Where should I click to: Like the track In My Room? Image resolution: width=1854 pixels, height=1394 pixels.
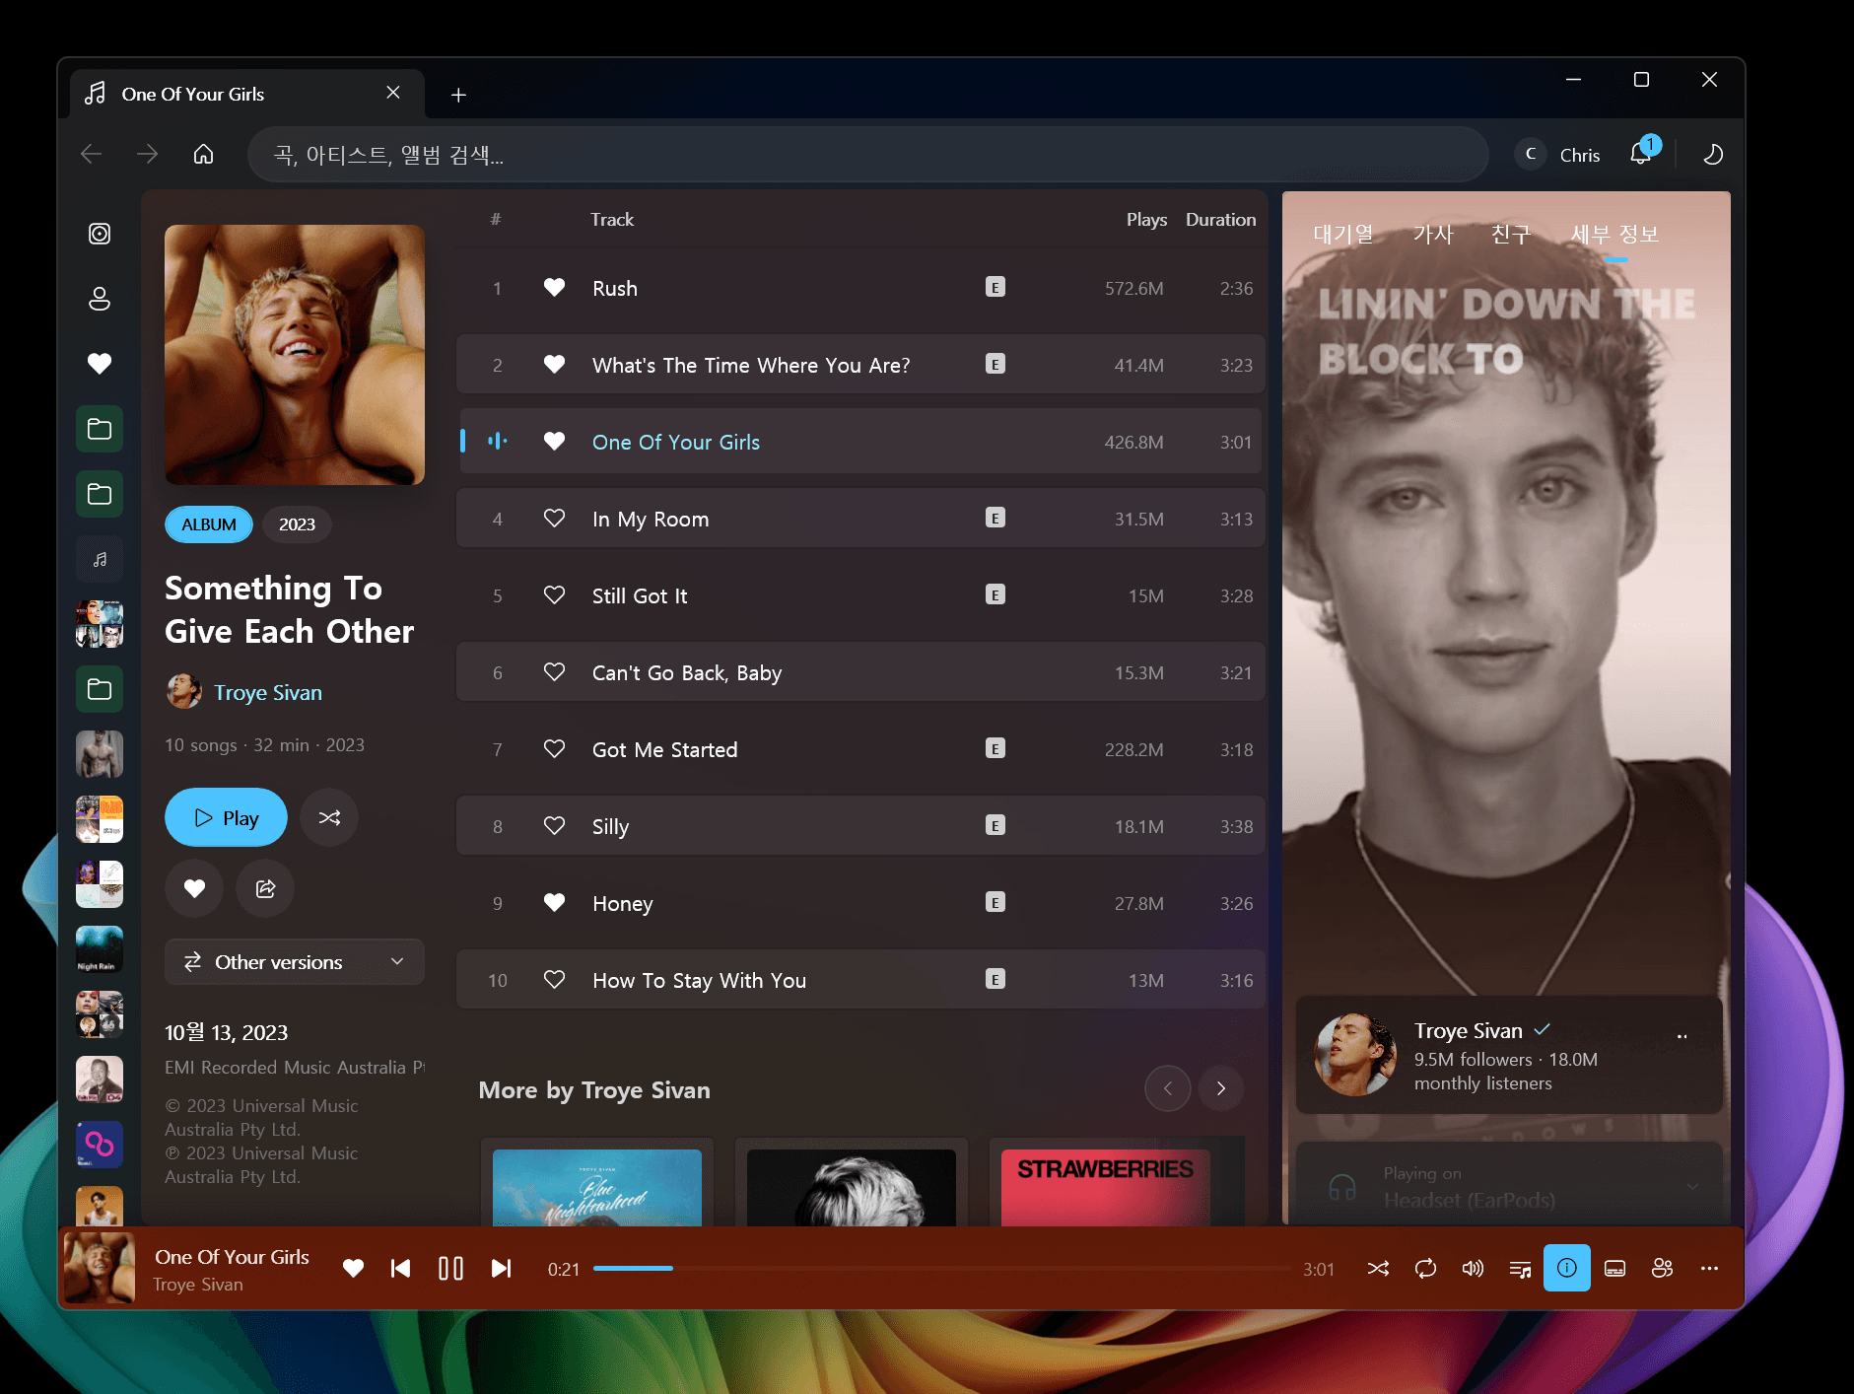pos(555,519)
